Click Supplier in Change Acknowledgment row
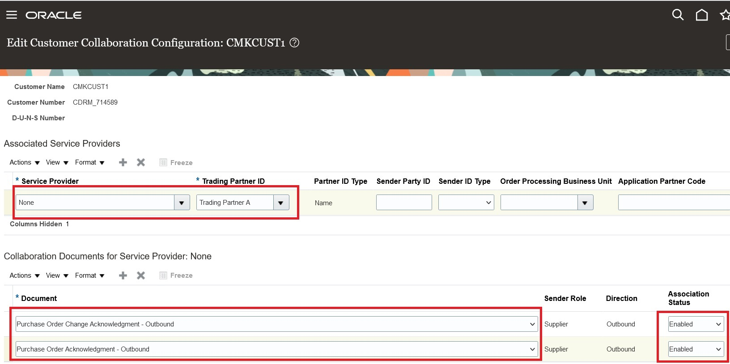730x364 pixels. (556, 324)
